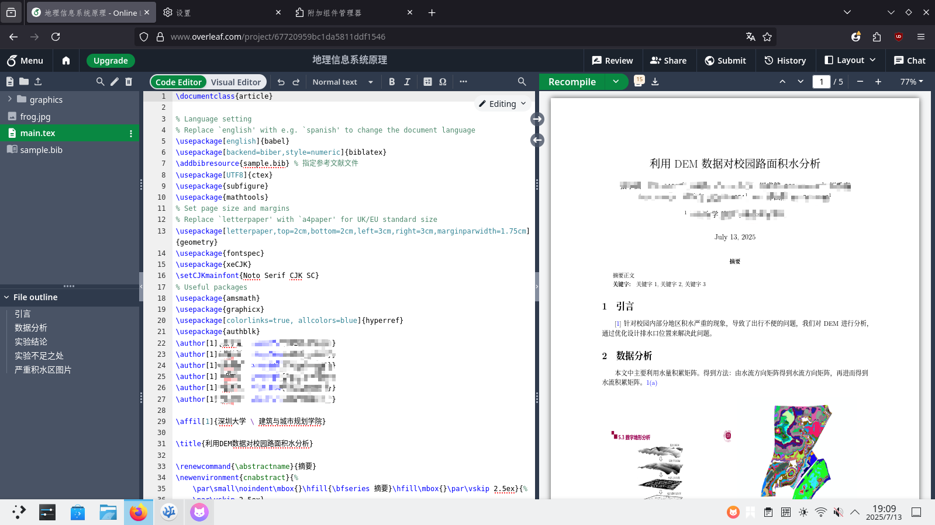Switch to Visual Editor mode
This screenshot has width=935, height=525.
point(236,82)
